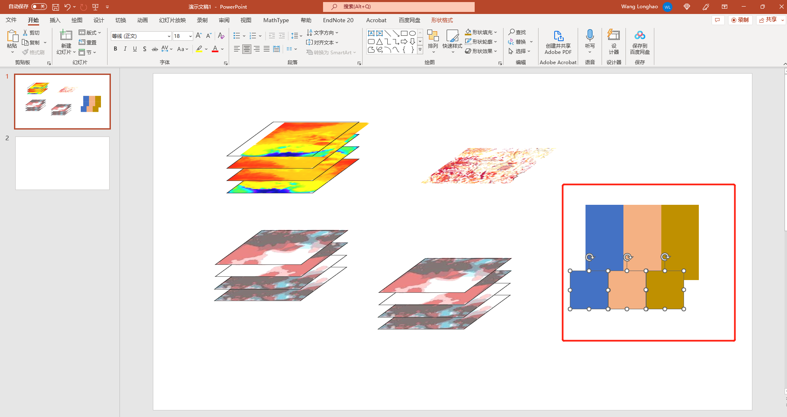Toggle center text alignment

[246, 49]
